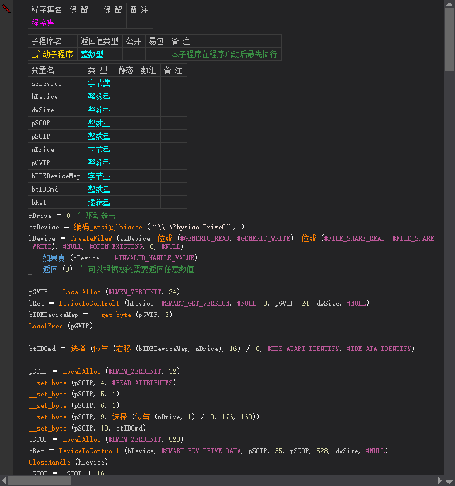
Task: Click LocalAlloc in the pGVIP assignment line
Action: 81,292
